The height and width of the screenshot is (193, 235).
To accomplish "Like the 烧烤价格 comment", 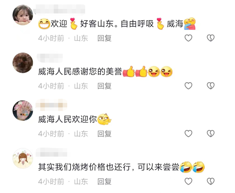I will click(188, 181).
